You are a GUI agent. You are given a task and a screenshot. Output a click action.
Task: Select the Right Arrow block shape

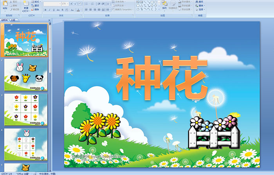click(152, 5)
